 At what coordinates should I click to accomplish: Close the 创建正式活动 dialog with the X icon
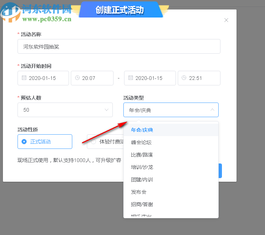pyautogui.click(x=226, y=20)
